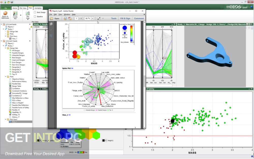Screen dimensions: 254x159
Task: Collapse the lower Plots folder
Action: (x=6, y=77)
